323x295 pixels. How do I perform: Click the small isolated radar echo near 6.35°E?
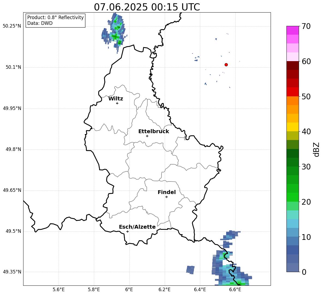tap(190, 270)
